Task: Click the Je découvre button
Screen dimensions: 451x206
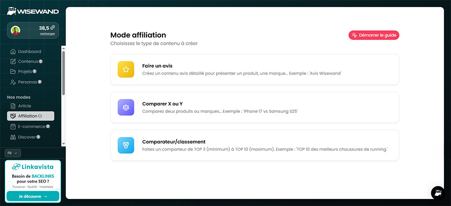Action: [33, 196]
